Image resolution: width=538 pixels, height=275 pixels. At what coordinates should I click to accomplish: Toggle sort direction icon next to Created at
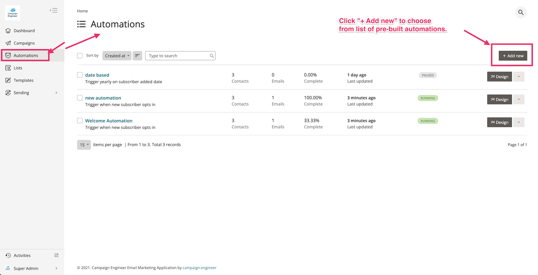click(137, 56)
